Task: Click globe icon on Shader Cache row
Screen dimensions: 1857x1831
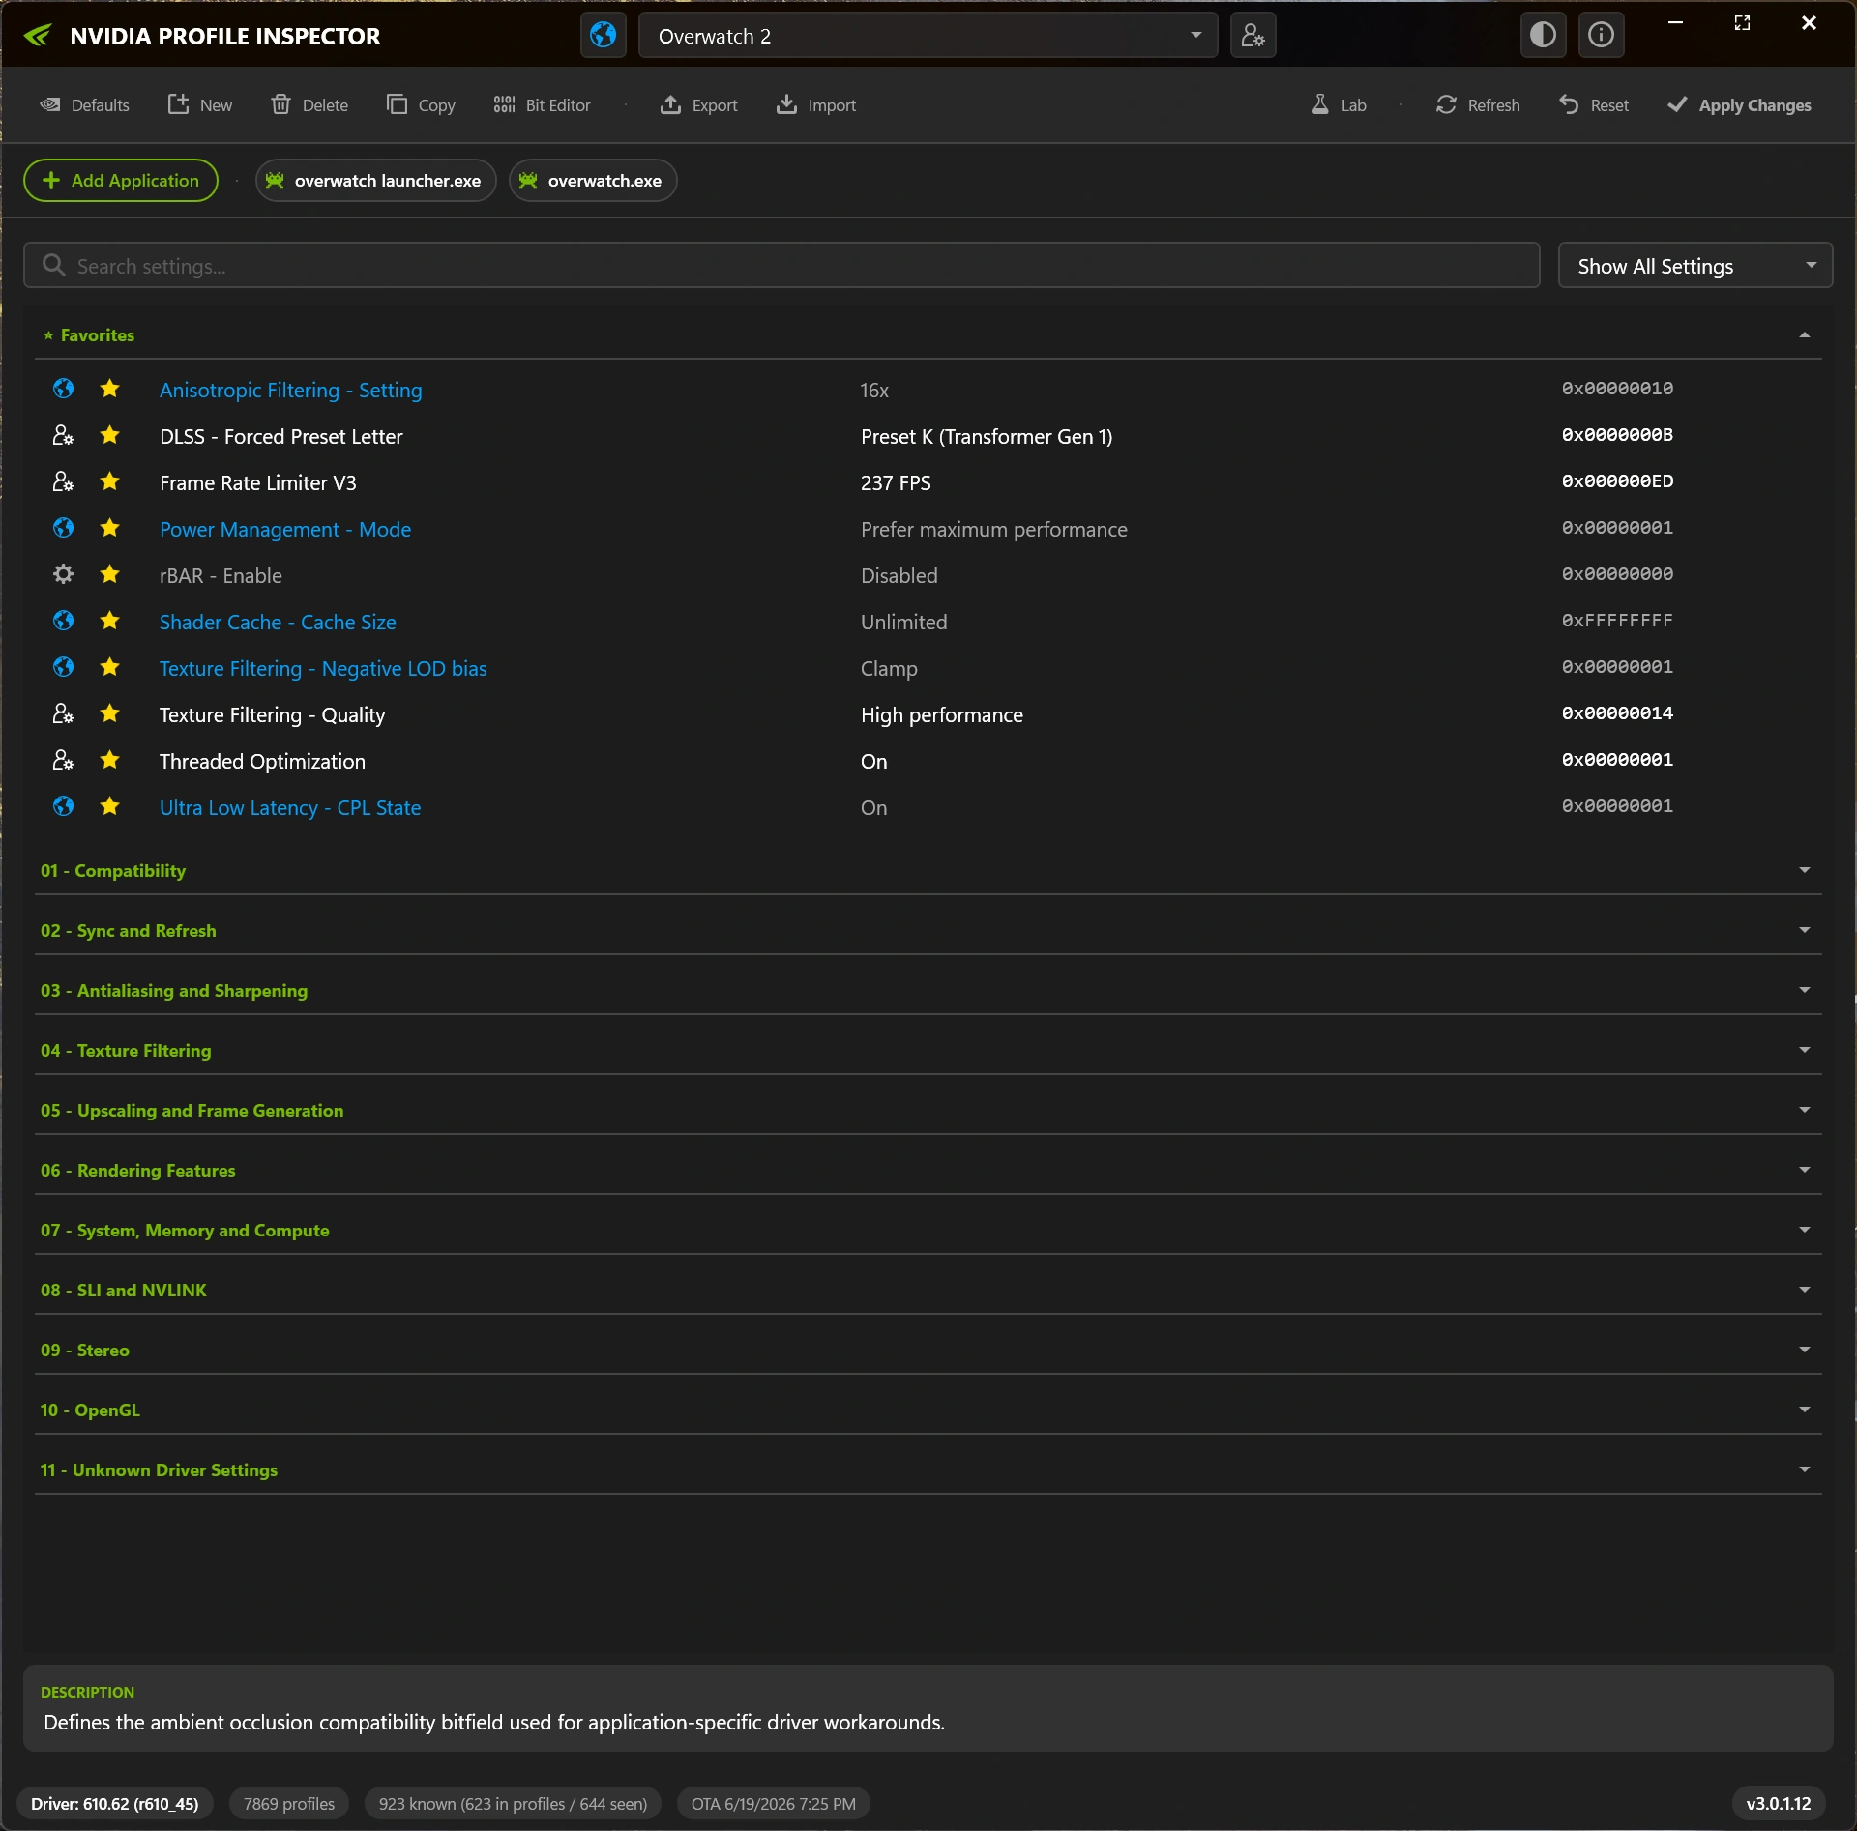Action: coord(63,621)
